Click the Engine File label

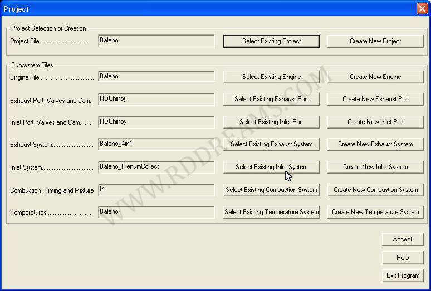pyautogui.click(x=52, y=77)
